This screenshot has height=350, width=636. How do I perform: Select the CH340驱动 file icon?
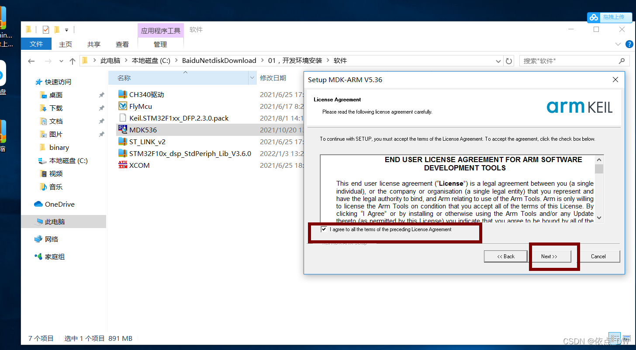(122, 94)
